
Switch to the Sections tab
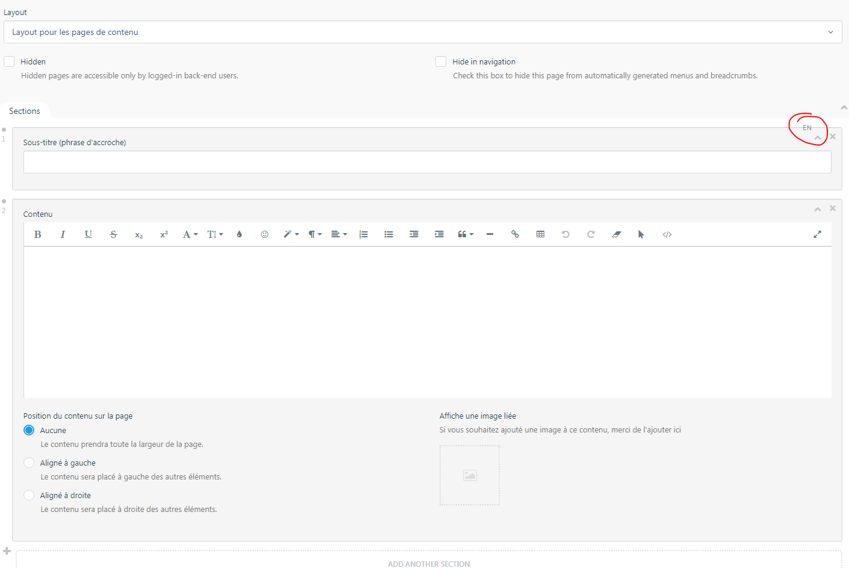coord(24,111)
